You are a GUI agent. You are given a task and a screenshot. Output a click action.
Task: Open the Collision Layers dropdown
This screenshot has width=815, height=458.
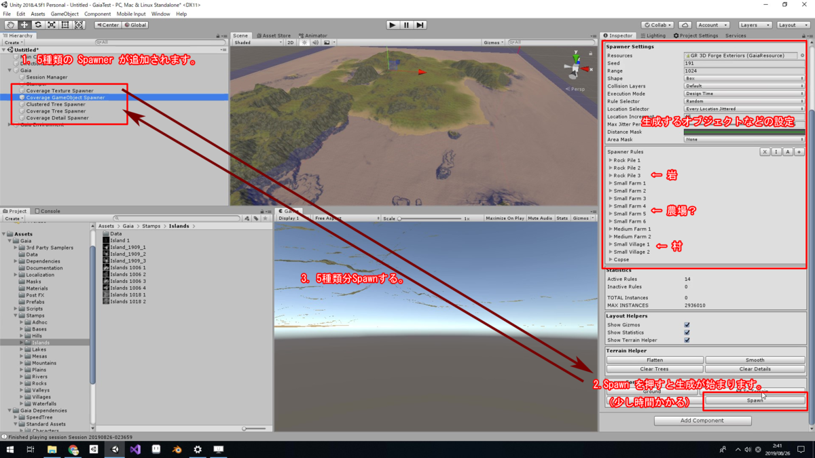pos(744,86)
